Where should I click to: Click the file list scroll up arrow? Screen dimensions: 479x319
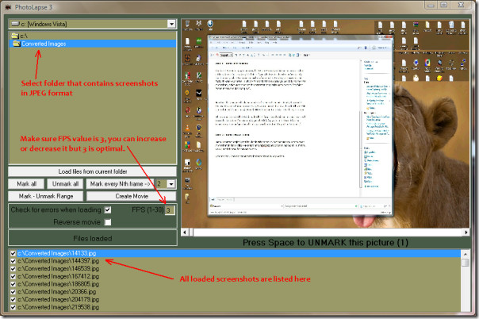466,254
